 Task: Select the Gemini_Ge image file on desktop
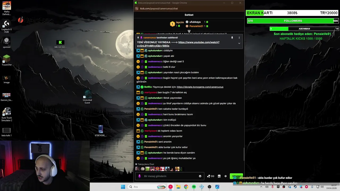pyautogui.click(x=7, y=97)
